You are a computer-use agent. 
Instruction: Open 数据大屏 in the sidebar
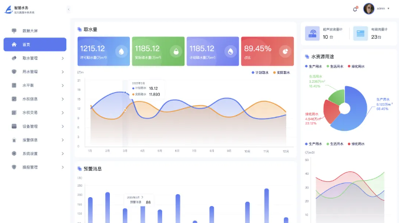35,31
